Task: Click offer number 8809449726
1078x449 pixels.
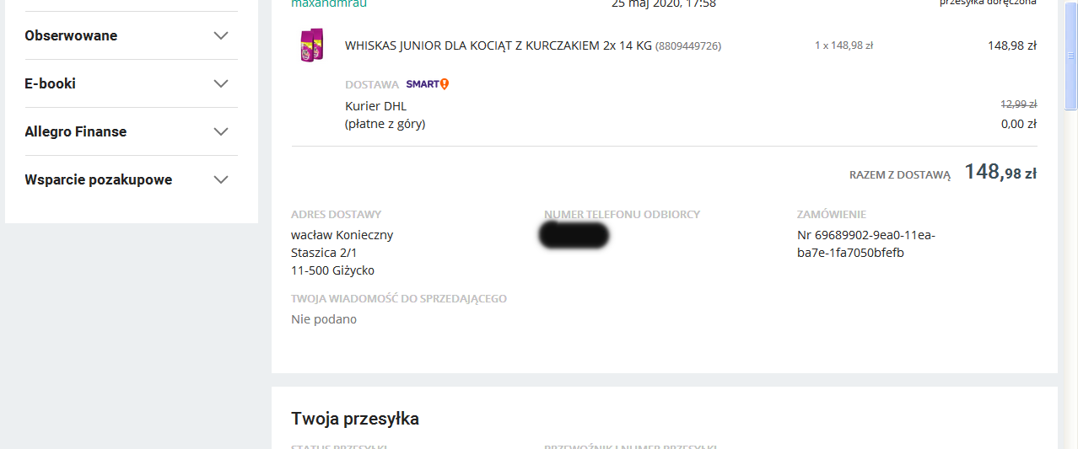Action: tap(688, 45)
